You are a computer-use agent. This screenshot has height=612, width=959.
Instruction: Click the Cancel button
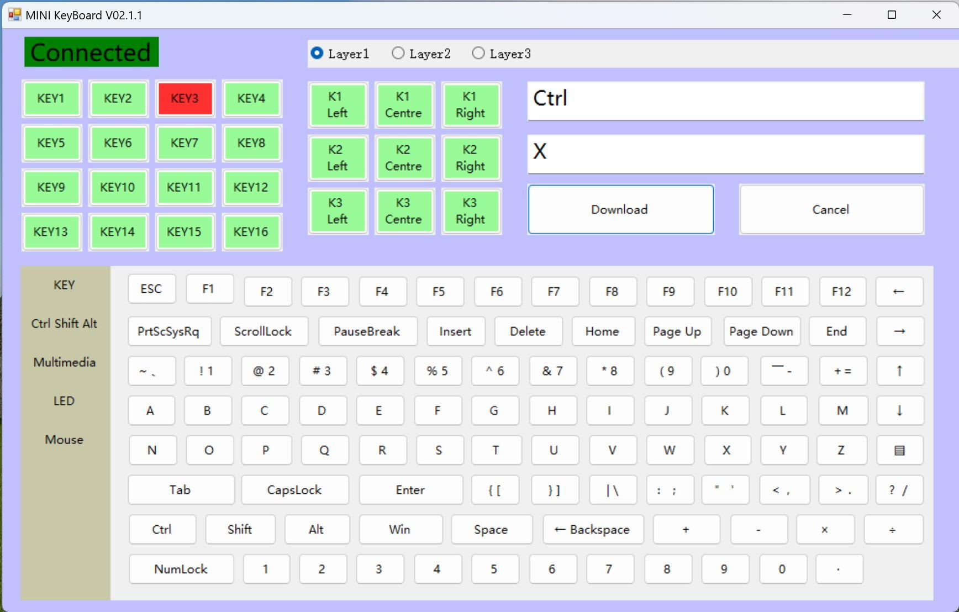click(831, 209)
